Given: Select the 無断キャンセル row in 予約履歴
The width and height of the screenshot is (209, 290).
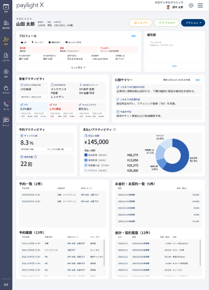Looking at the screenshot, I should click(61, 257).
